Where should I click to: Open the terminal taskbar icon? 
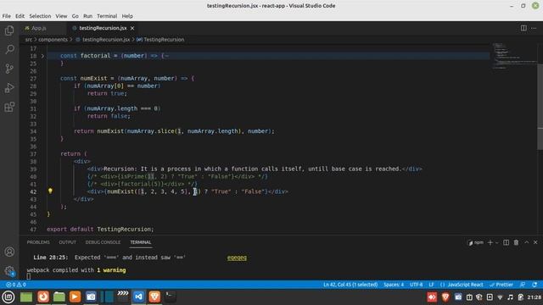pos(170,297)
